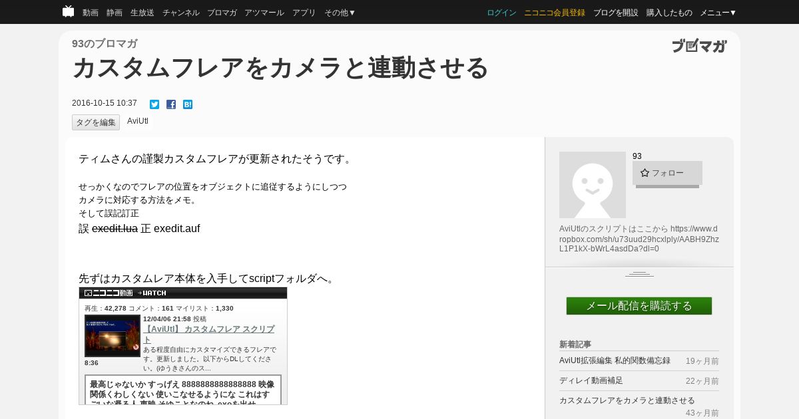Click the article headline カスタムフレアをカメラと連動させる
799x419 pixels.
tap(280, 68)
